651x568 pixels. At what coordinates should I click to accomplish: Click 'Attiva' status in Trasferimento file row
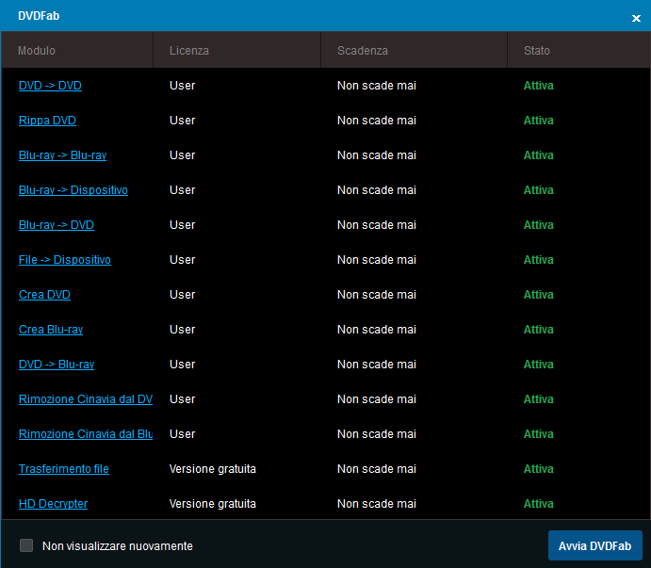click(539, 469)
